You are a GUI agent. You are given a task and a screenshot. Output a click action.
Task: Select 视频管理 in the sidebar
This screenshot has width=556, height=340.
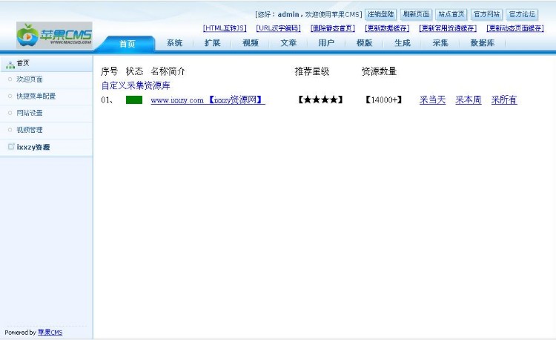30,130
